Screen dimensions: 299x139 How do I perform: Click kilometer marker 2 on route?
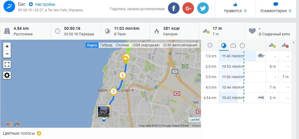[122, 75]
